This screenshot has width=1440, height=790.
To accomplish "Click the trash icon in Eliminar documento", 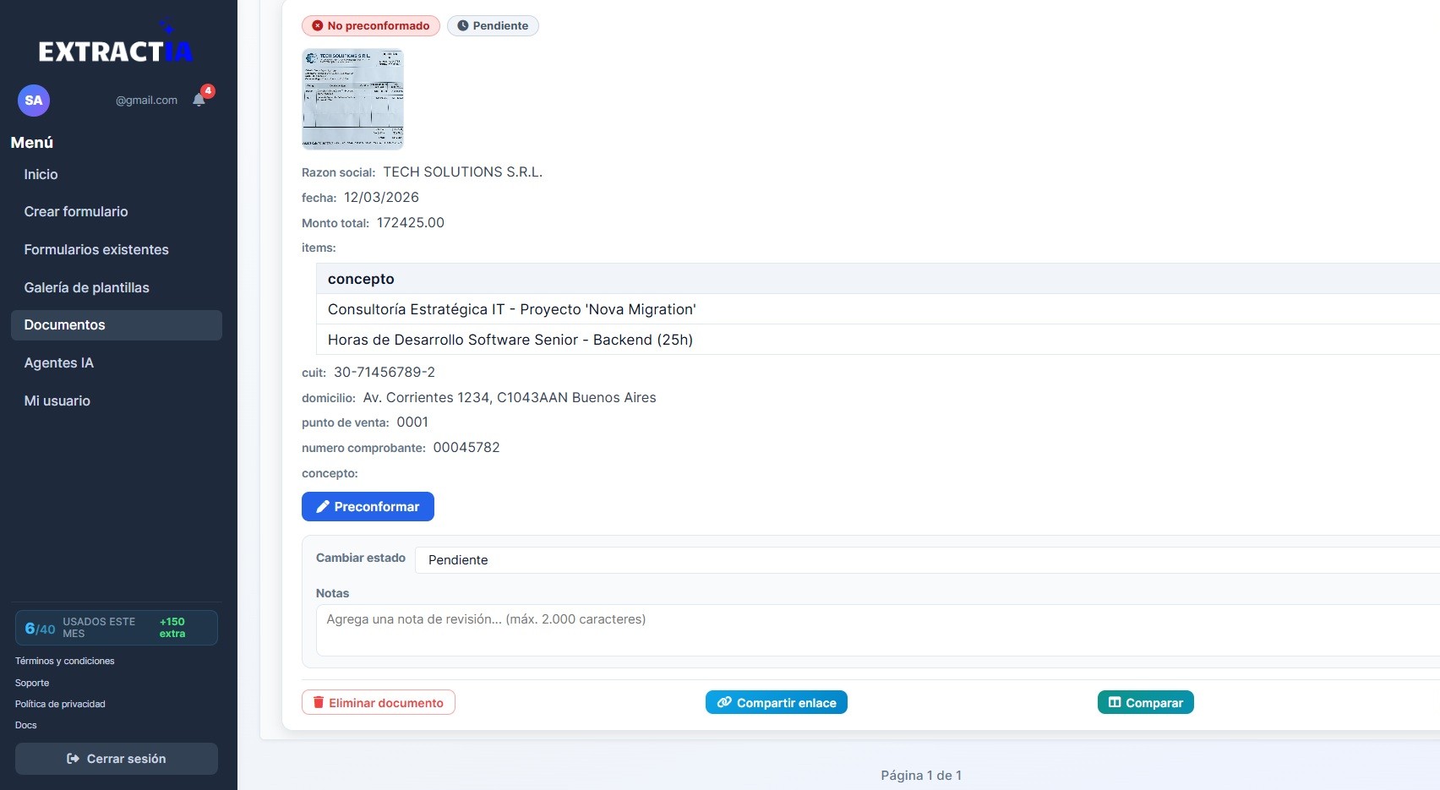I will 319,702.
